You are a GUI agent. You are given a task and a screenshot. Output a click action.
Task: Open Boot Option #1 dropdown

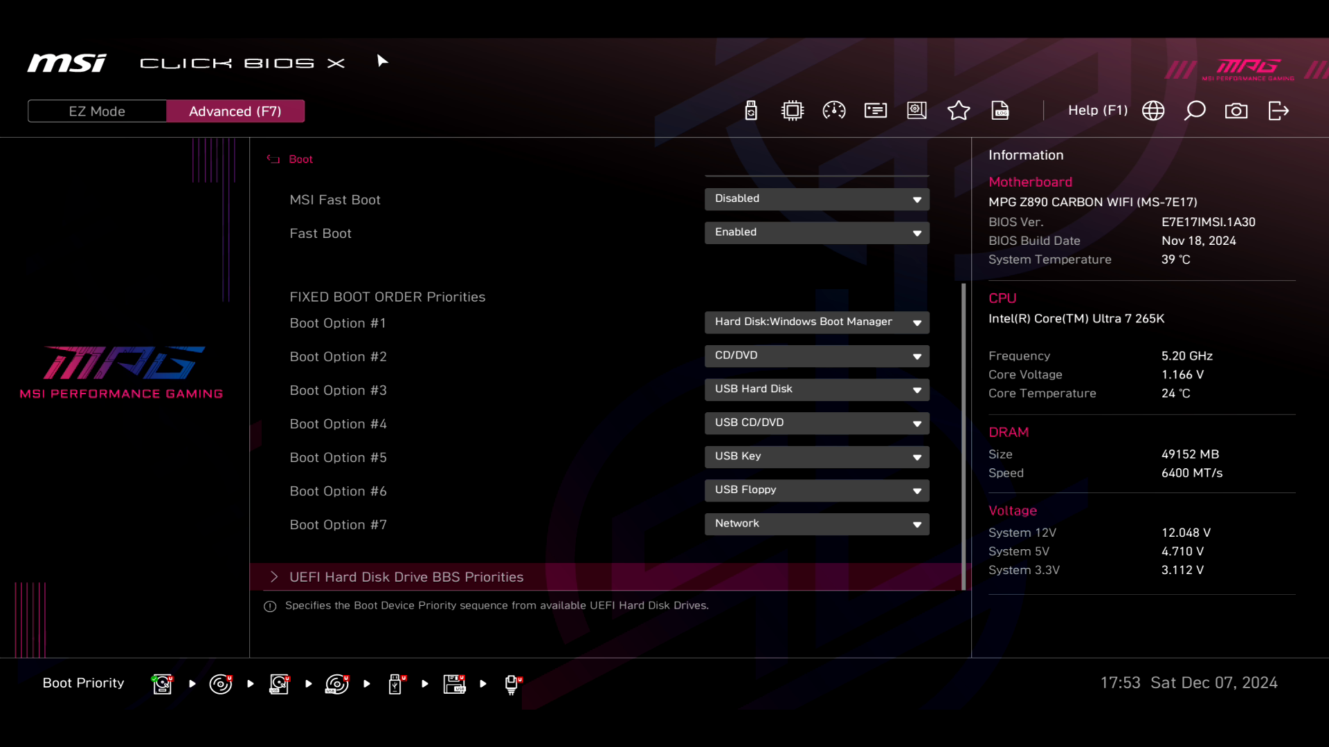click(x=817, y=322)
